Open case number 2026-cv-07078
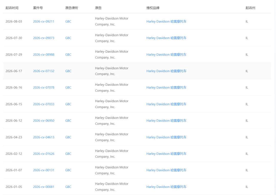Viewport: 276px width, 195px height. (44, 87)
